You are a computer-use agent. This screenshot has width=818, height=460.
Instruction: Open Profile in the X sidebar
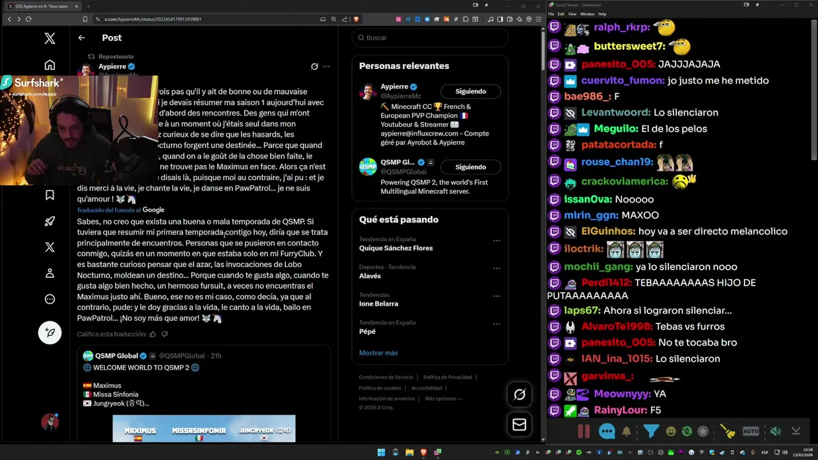click(x=50, y=273)
